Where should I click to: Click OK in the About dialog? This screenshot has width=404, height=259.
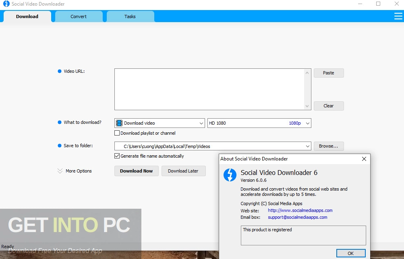tap(351, 253)
